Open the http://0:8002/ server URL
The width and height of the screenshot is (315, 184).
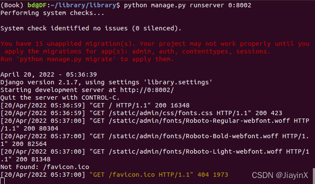tap(147, 90)
